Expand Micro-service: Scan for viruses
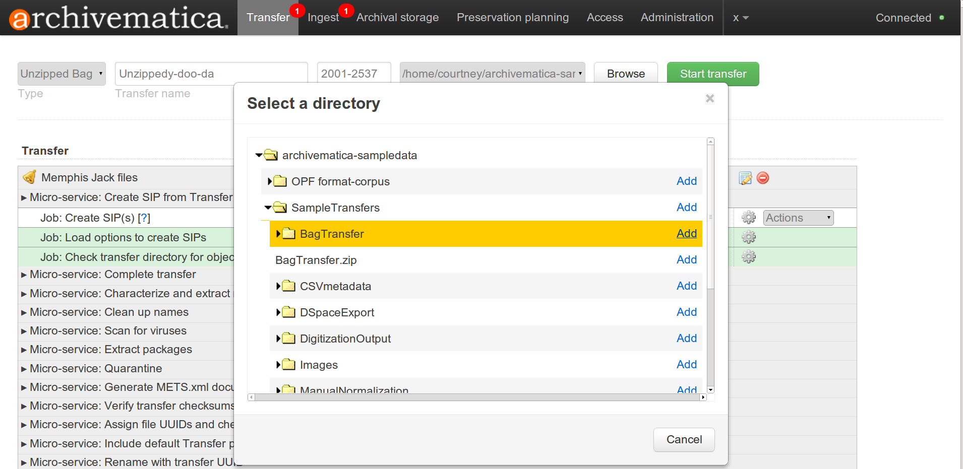963x469 pixels. click(x=24, y=331)
